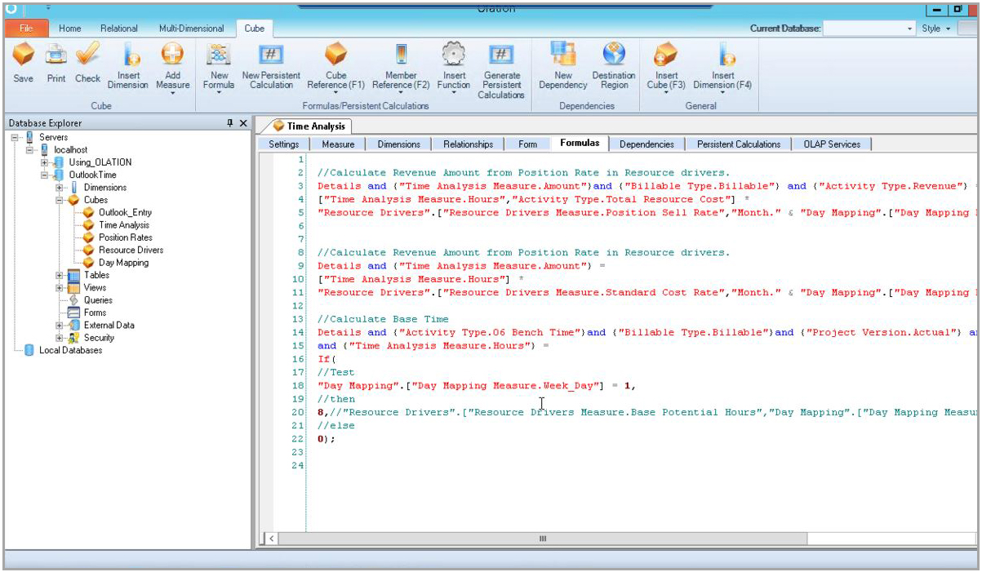Select the Time Analysis cube in the tree

coord(124,225)
